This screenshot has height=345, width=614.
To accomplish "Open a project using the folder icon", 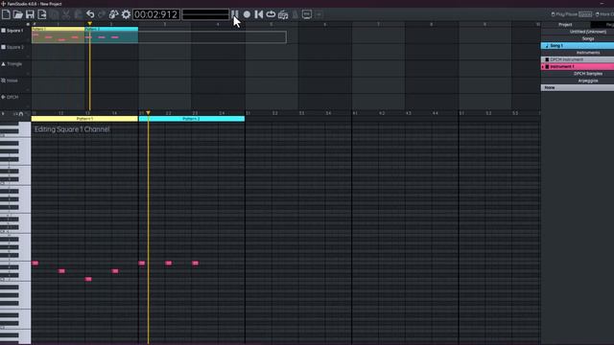I will pos(17,14).
